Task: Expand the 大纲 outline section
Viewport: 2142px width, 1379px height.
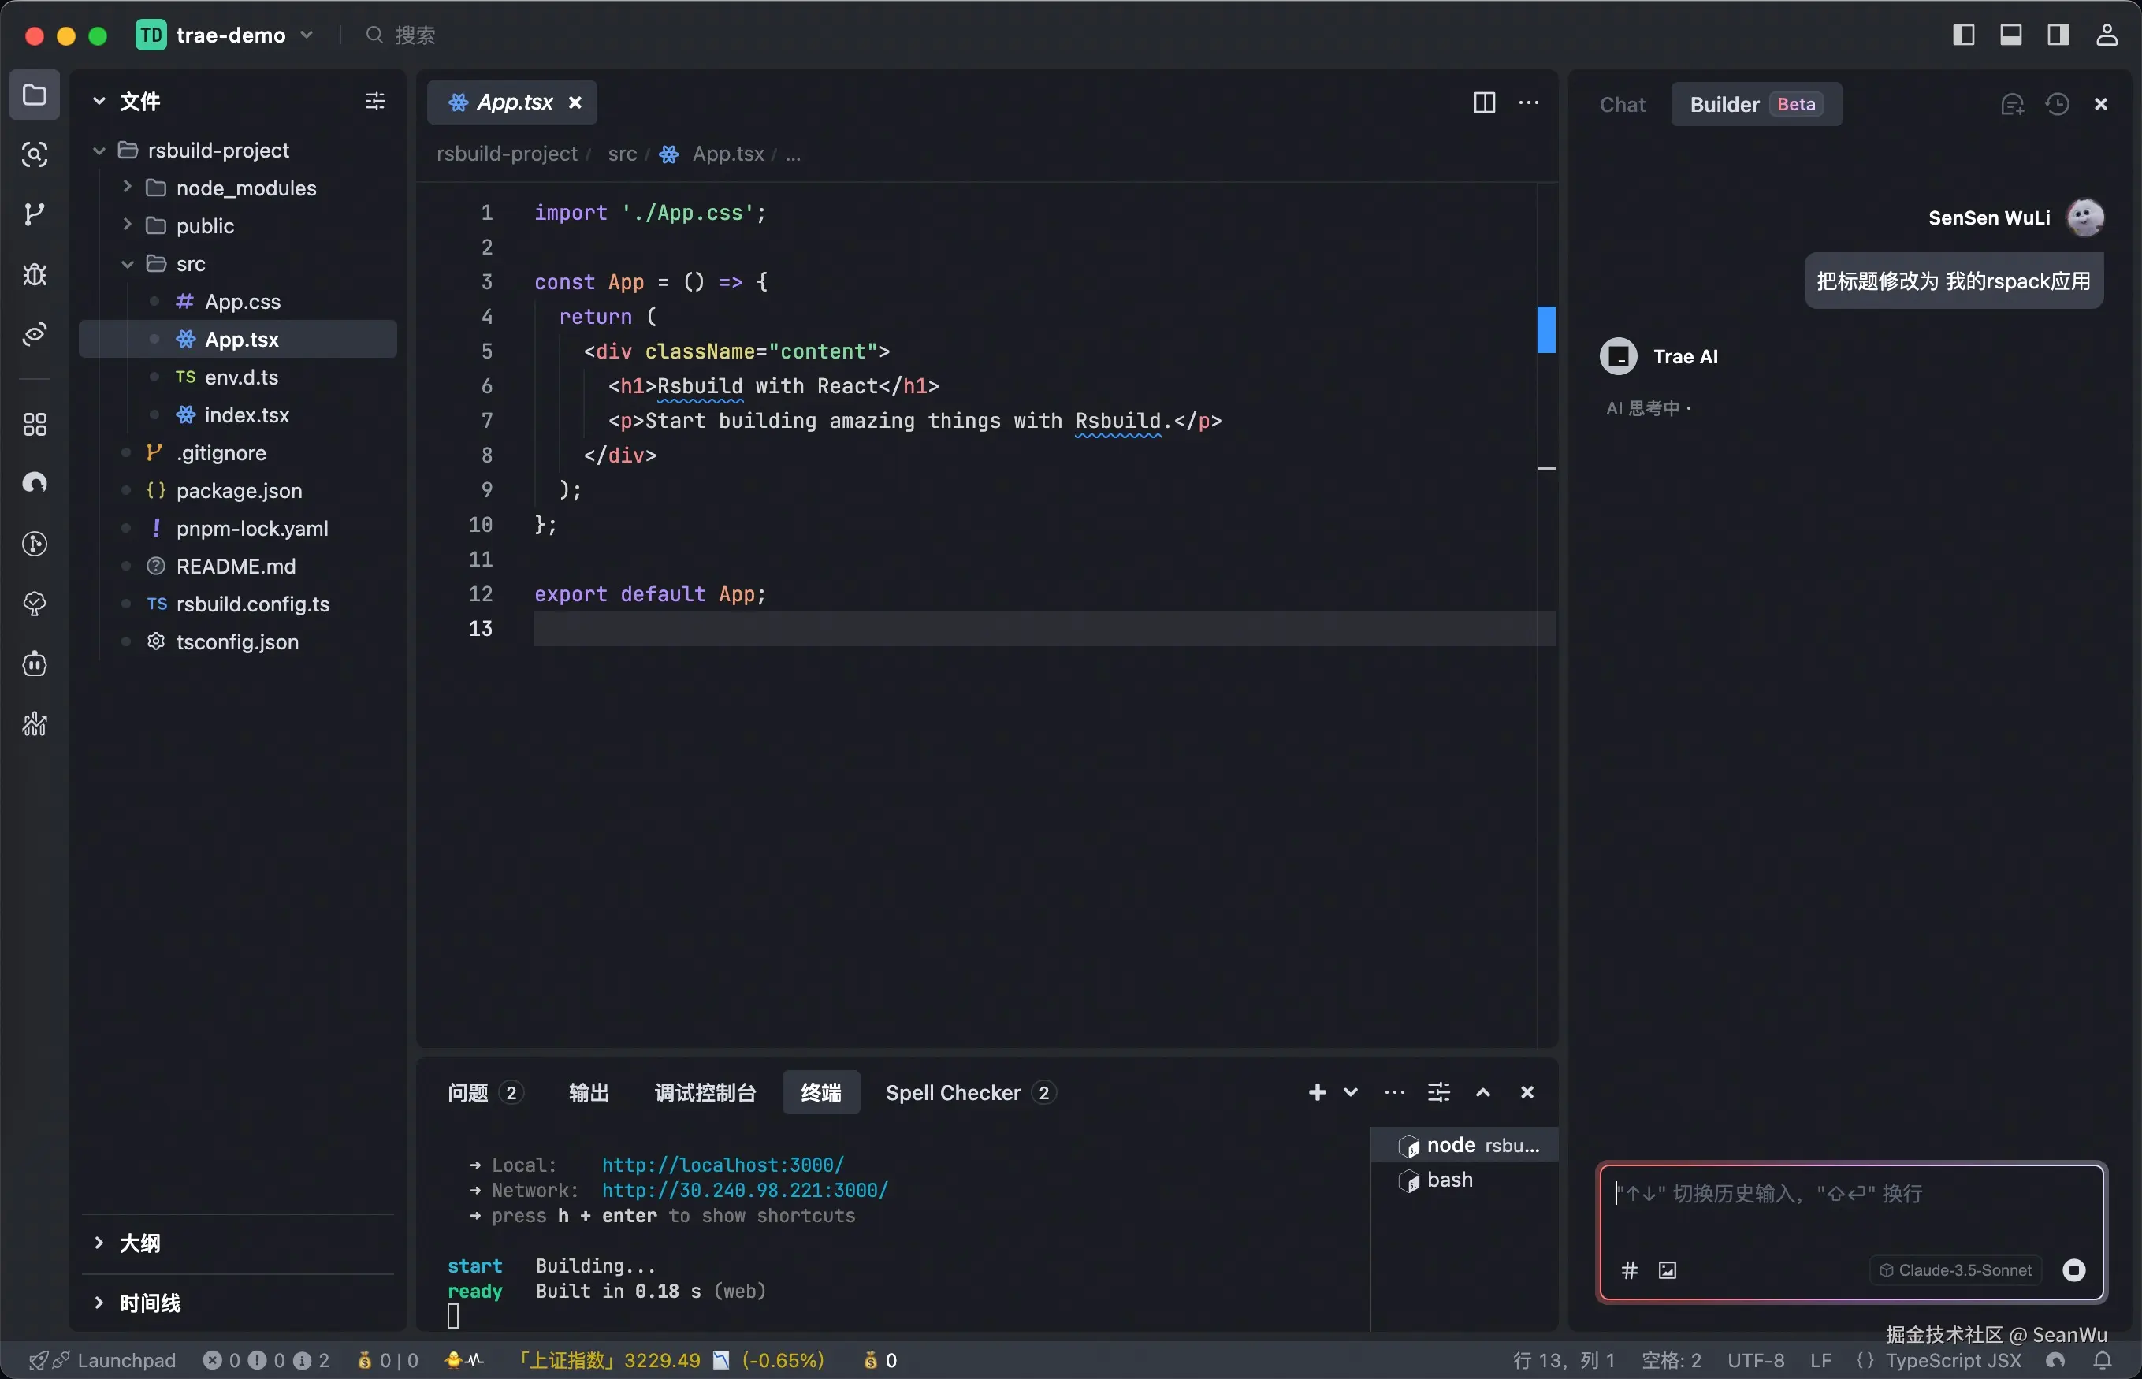Action: pos(139,1243)
